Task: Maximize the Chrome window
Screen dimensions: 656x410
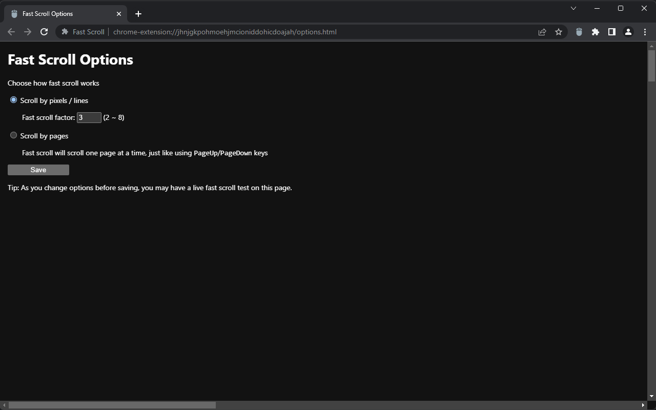Action: point(621,8)
